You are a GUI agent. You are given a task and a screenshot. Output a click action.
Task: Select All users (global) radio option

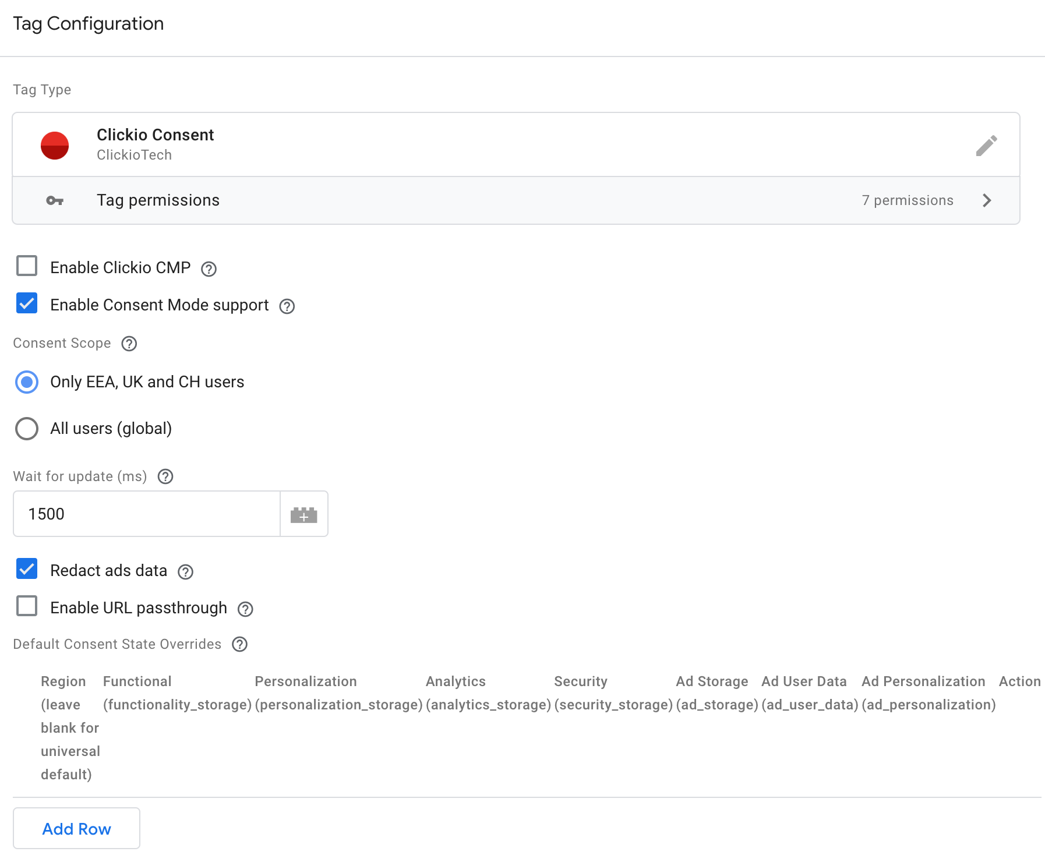coord(27,429)
